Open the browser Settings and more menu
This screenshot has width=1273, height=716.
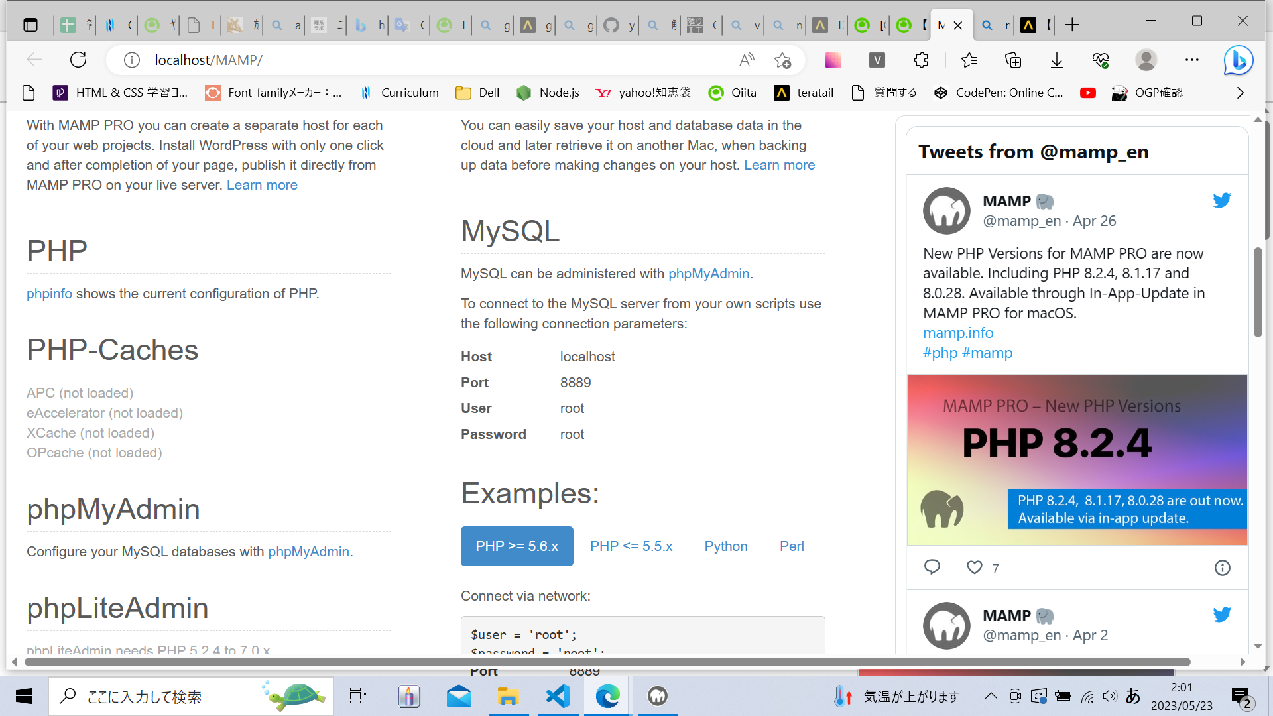click(1191, 60)
